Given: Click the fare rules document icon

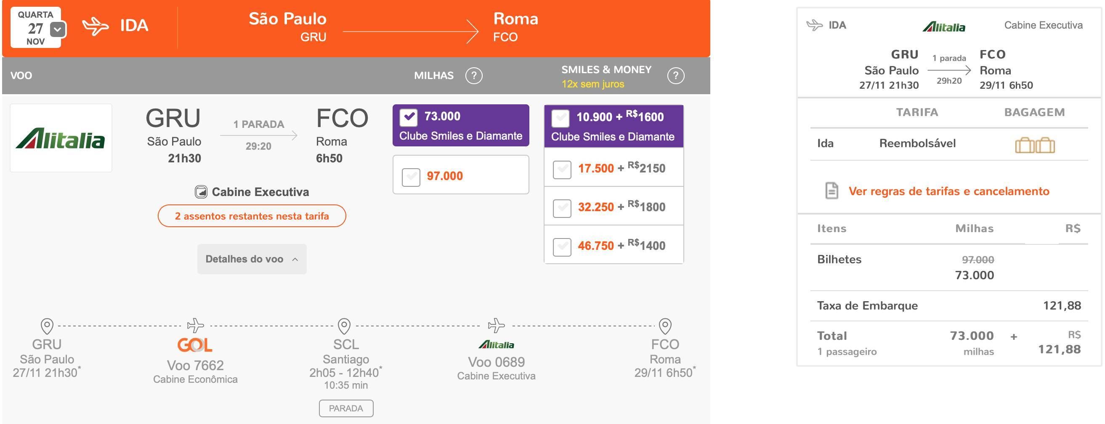Looking at the screenshot, I should click(x=831, y=191).
